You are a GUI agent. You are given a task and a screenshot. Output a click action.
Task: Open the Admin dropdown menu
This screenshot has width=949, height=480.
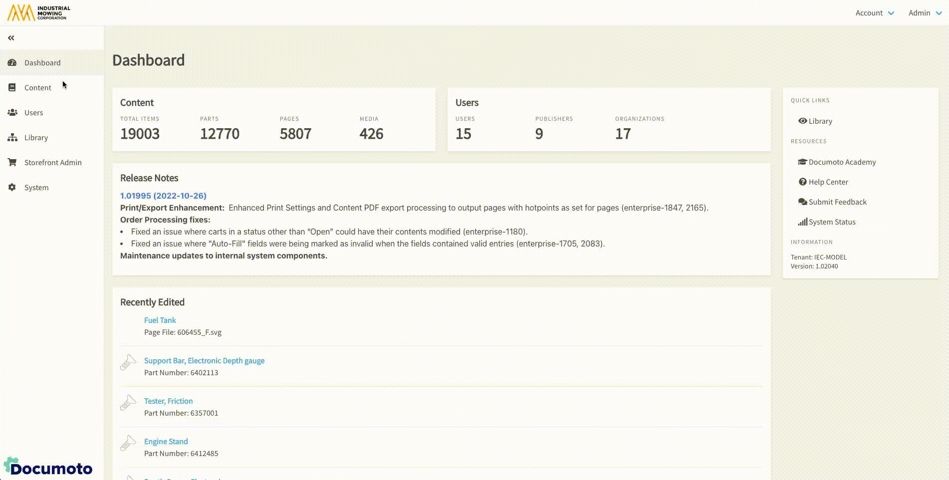pos(925,13)
